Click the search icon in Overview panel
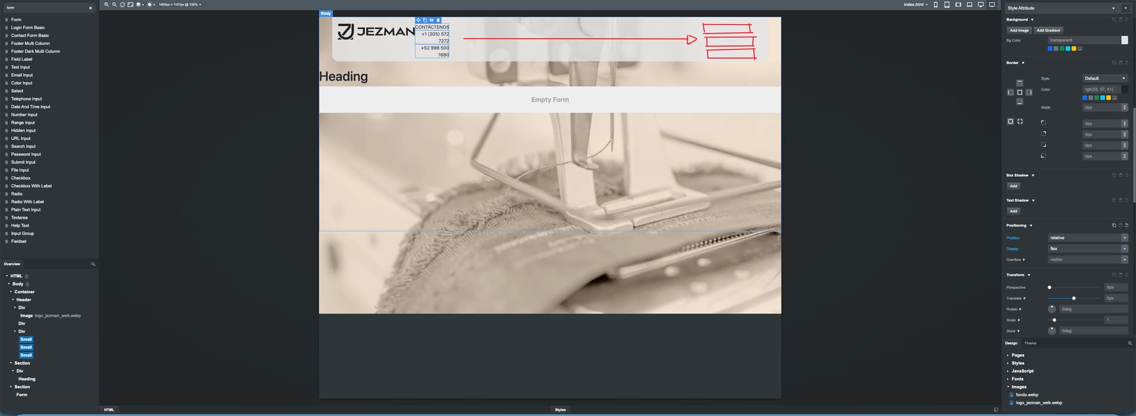This screenshot has height=416, width=1136. [x=93, y=264]
